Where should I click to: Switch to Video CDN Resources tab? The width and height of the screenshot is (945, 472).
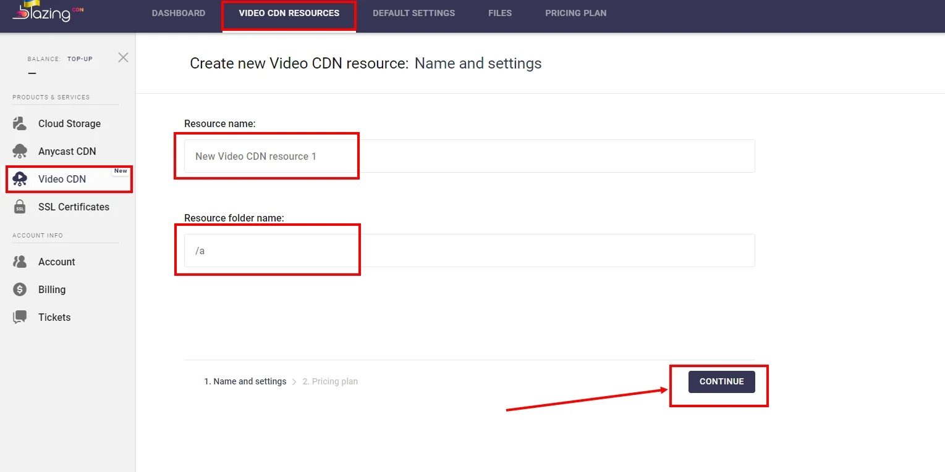click(289, 13)
